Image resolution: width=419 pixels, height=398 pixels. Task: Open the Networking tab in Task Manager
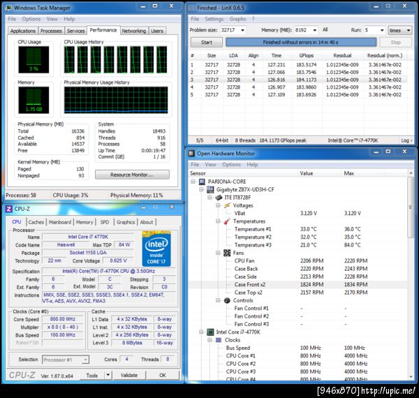[133, 31]
